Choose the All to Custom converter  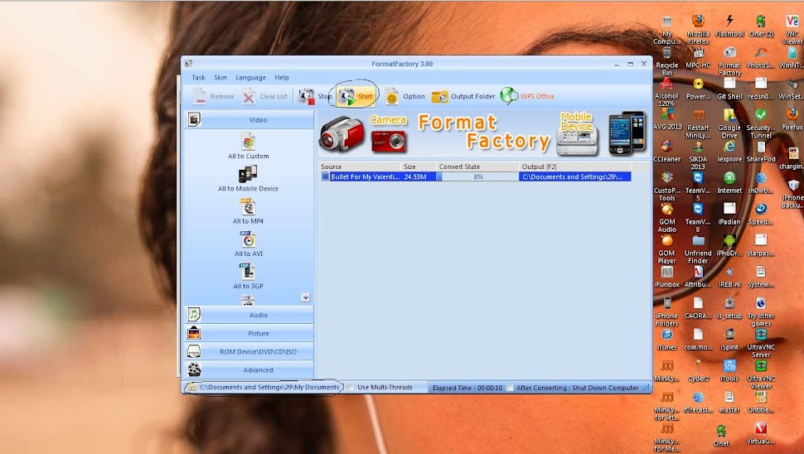[x=248, y=146]
